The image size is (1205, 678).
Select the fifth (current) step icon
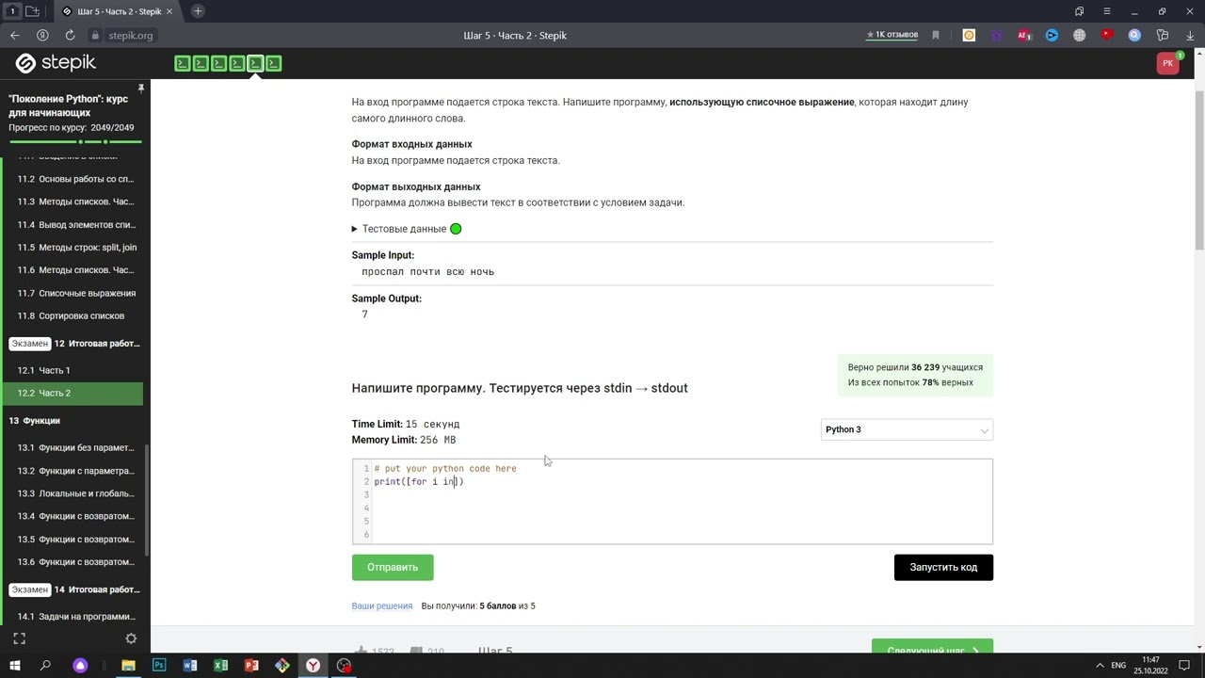click(255, 63)
